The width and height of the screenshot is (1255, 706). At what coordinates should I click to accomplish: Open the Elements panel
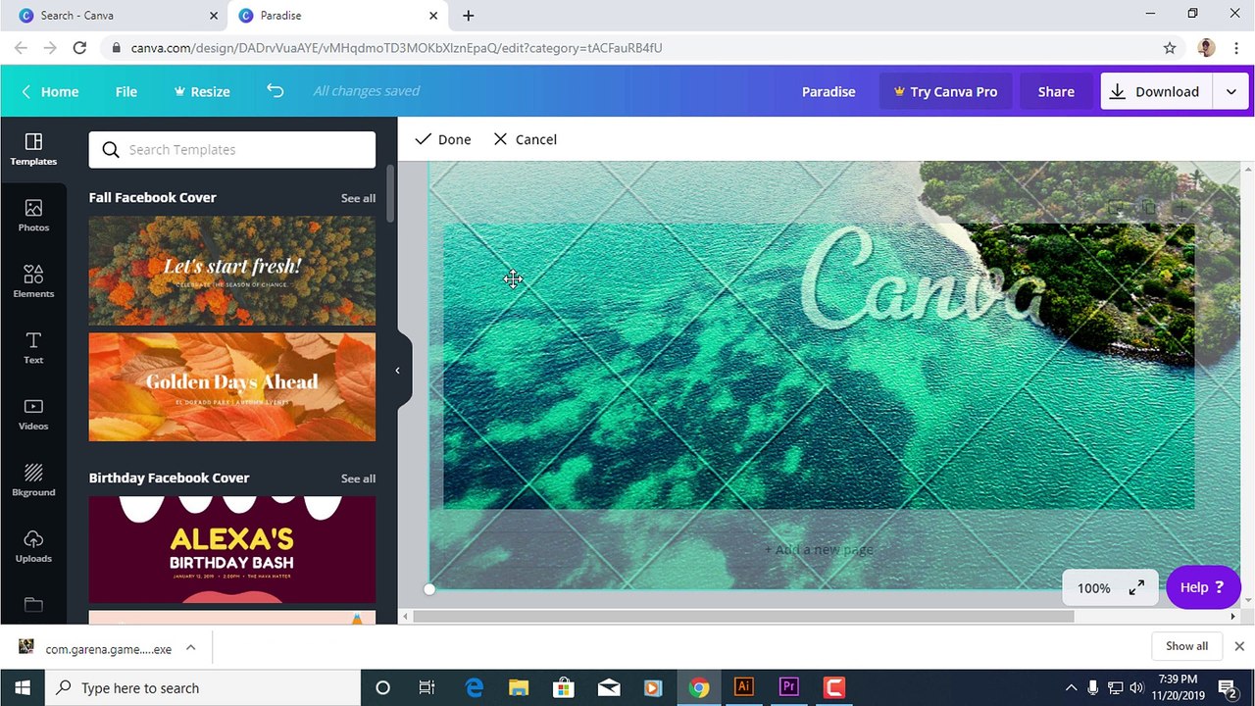(33, 281)
